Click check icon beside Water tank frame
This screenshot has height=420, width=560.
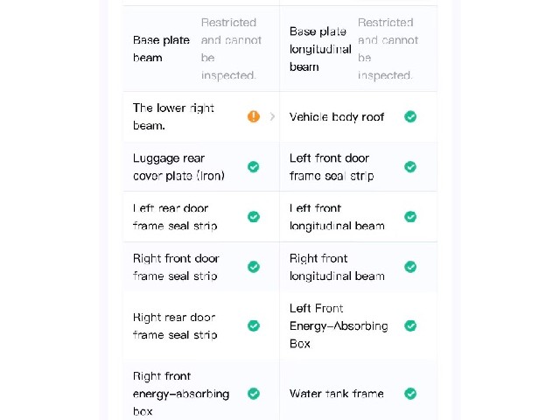pos(410,394)
